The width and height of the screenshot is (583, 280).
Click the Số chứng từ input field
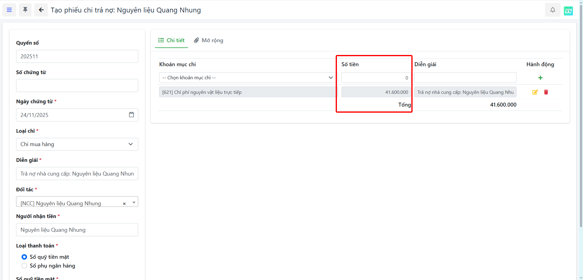click(77, 86)
